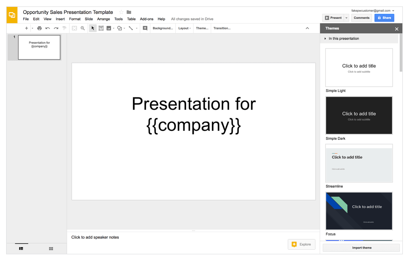Click the Theme... toolbar button
This screenshot has width=411, height=260.
click(x=202, y=28)
